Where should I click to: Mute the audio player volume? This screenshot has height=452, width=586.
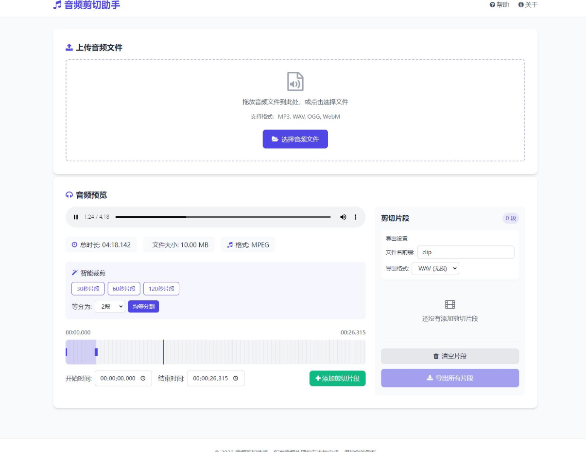[343, 217]
